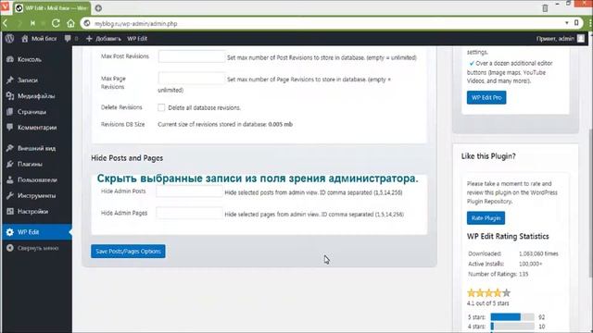Select the 'WP Edit' browser tab

coord(52,8)
